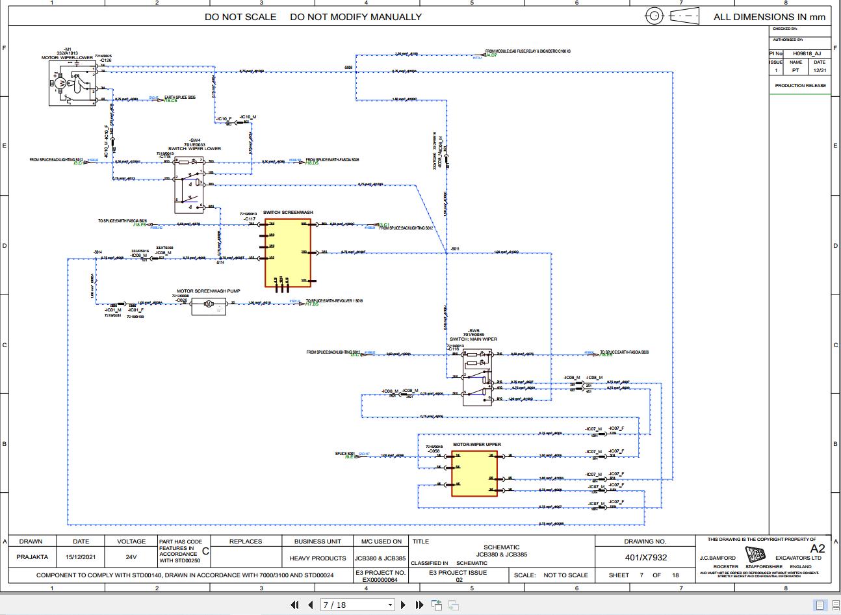Click the '24V' voltage cell
Viewport: 841px width, 615px height.
click(131, 557)
